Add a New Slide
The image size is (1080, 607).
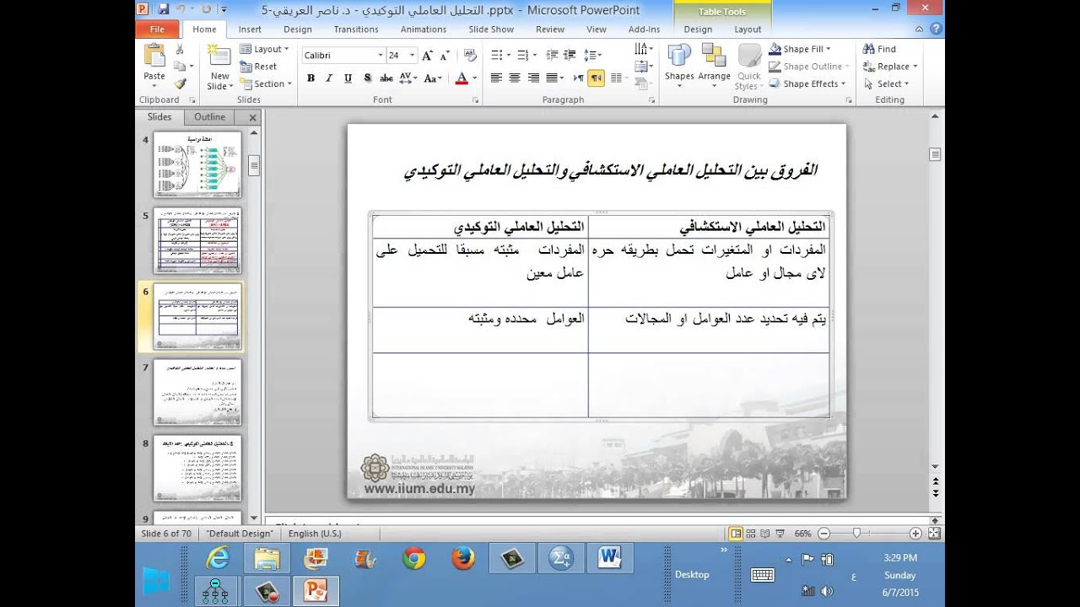[219, 67]
